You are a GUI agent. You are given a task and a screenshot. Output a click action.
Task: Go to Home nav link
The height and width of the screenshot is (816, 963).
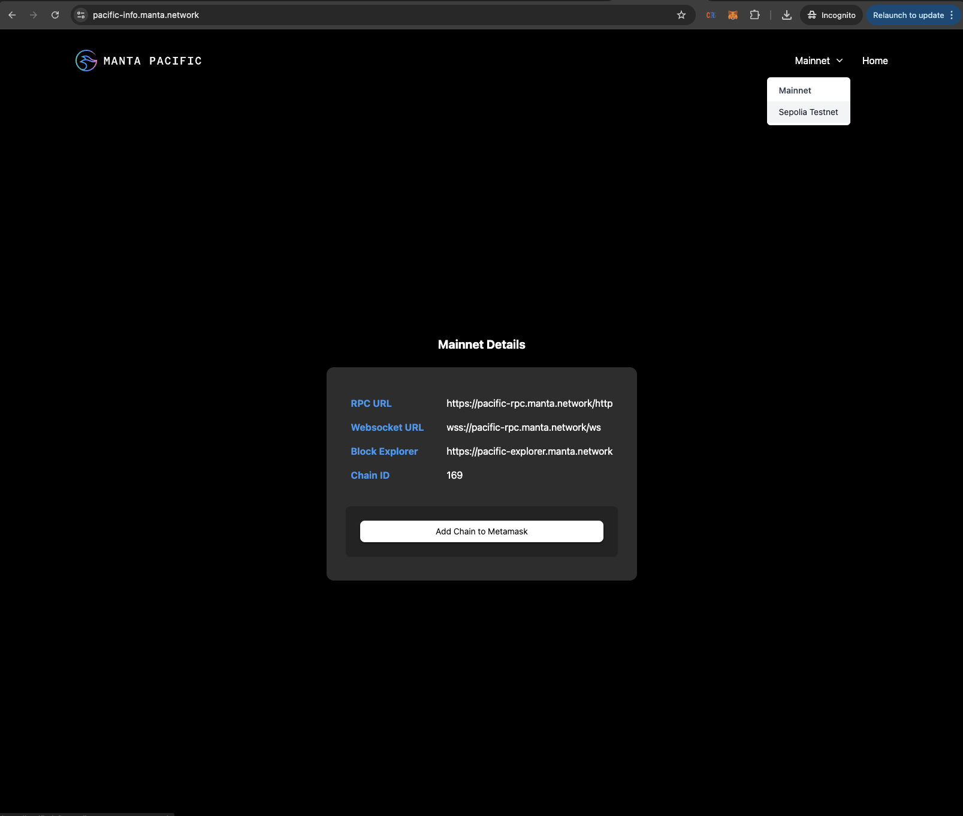(x=875, y=61)
